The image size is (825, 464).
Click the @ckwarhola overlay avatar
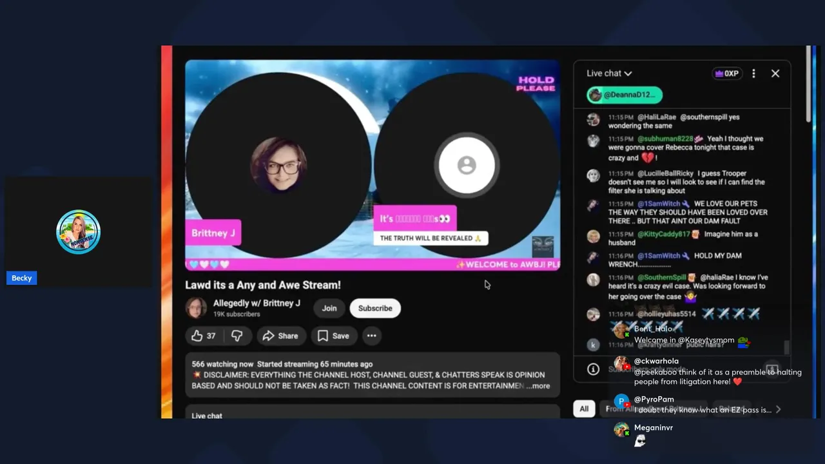click(621, 364)
